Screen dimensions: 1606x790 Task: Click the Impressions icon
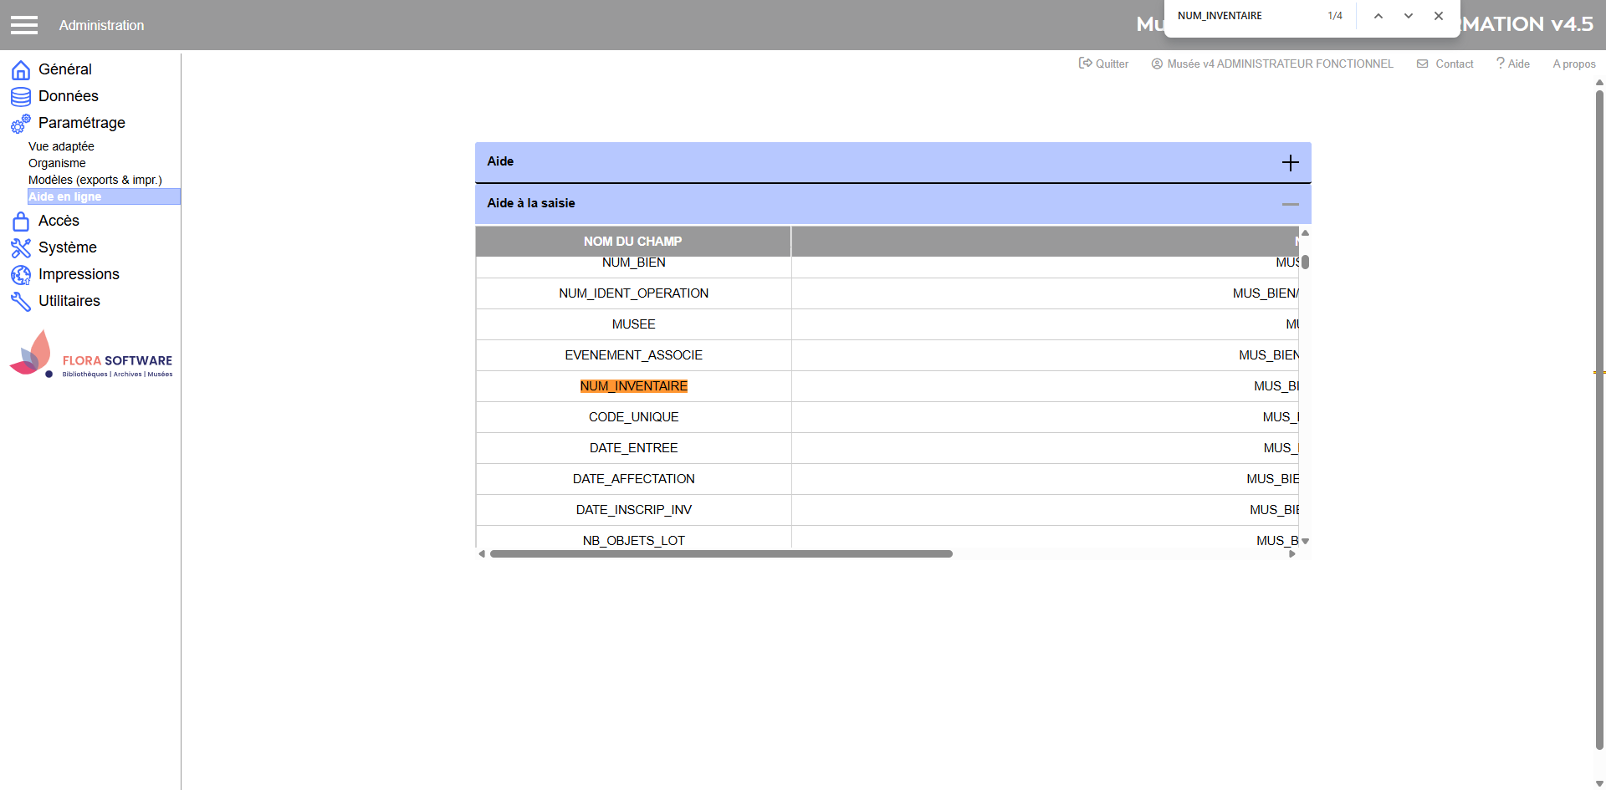[x=21, y=275]
